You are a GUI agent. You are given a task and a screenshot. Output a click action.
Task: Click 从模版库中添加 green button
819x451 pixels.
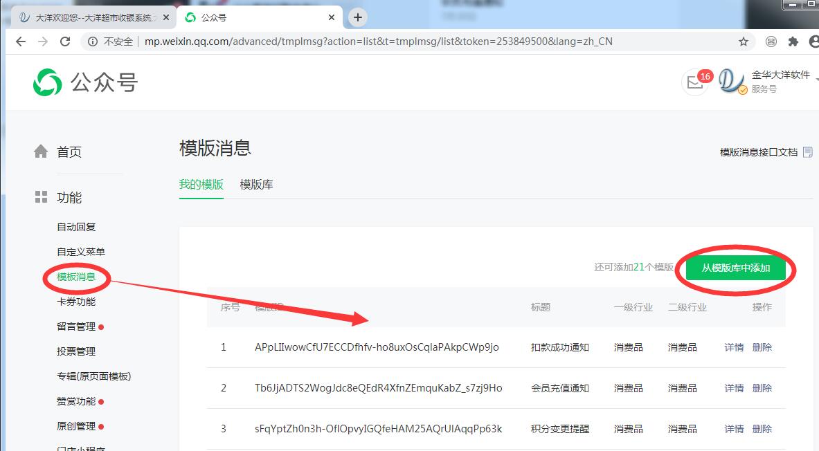[x=735, y=268]
